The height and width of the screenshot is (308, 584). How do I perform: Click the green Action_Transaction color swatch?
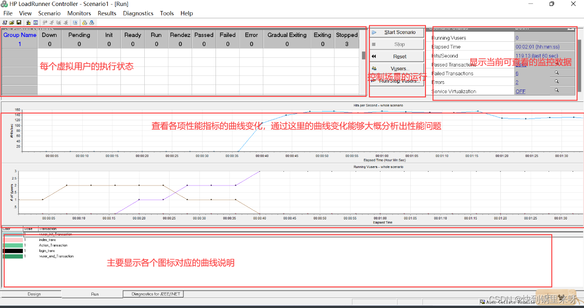12,245
